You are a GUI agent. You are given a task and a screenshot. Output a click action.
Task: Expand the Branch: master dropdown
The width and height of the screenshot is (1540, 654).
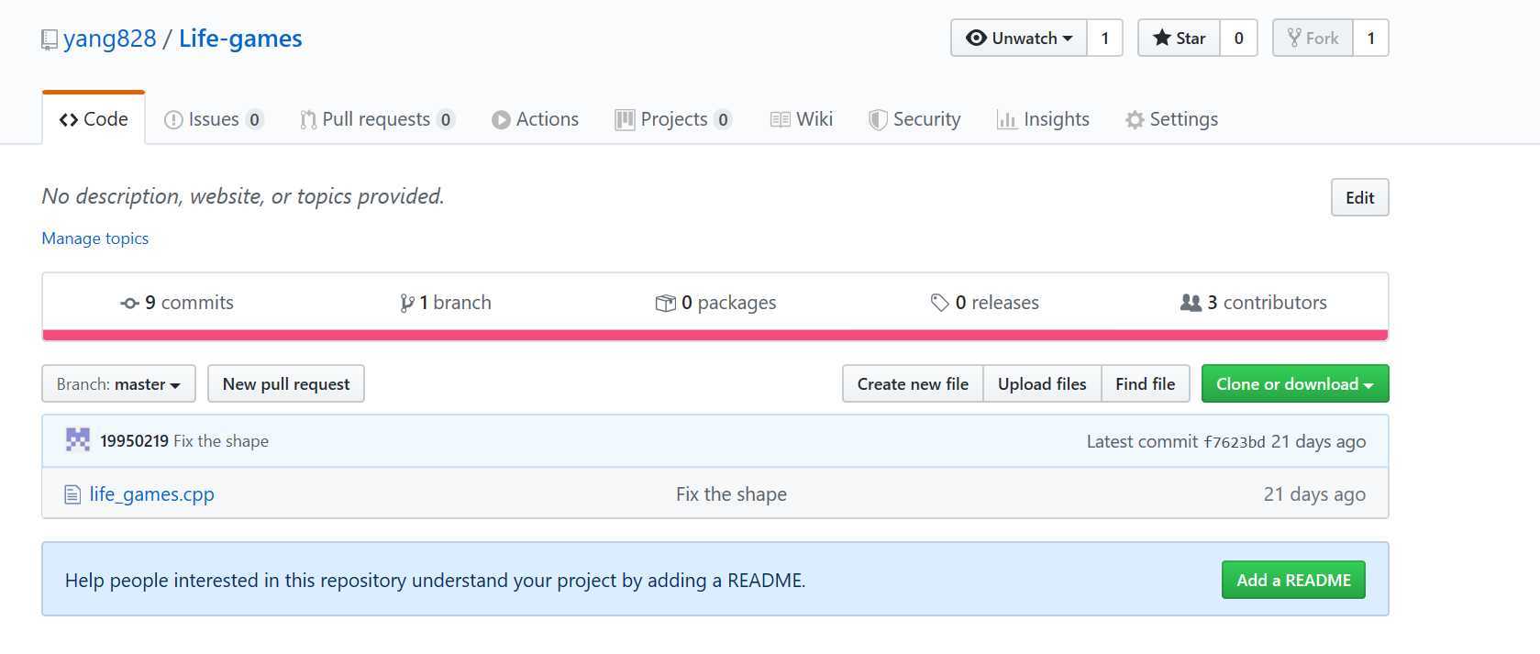(x=118, y=383)
